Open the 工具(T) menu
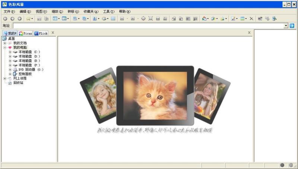The width and height of the screenshot is (298, 169). click(x=108, y=12)
